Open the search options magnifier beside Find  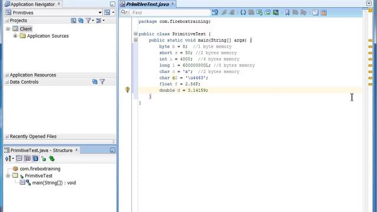point(124,12)
